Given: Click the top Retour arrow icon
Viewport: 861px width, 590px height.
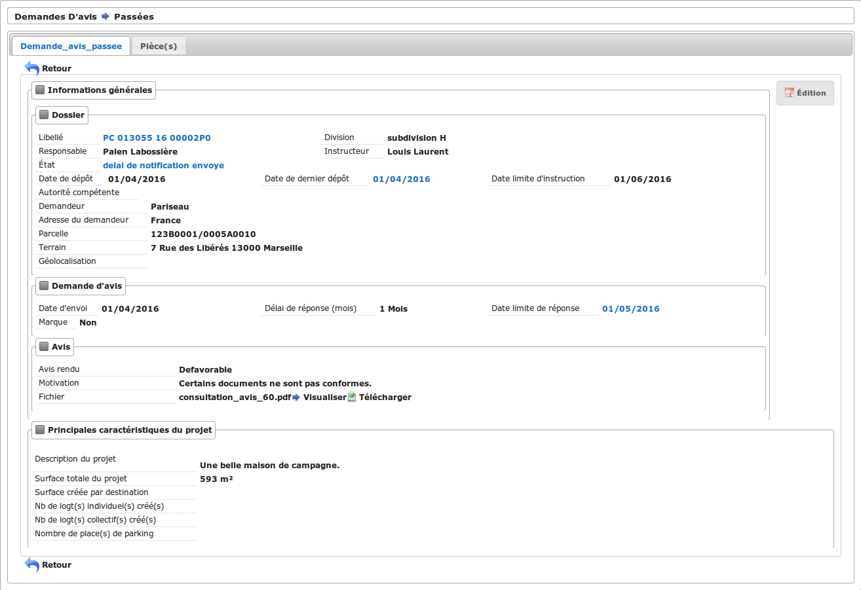Looking at the screenshot, I should (x=31, y=68).
